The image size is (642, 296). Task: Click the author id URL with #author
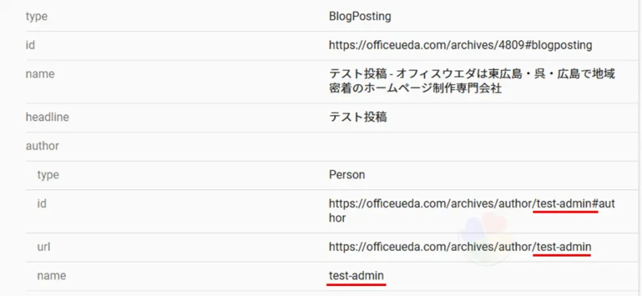click(x=471, y=211)
